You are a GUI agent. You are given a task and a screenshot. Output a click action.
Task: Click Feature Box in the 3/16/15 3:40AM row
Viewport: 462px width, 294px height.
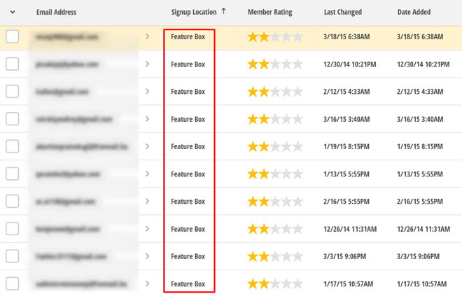coord(188,119)
